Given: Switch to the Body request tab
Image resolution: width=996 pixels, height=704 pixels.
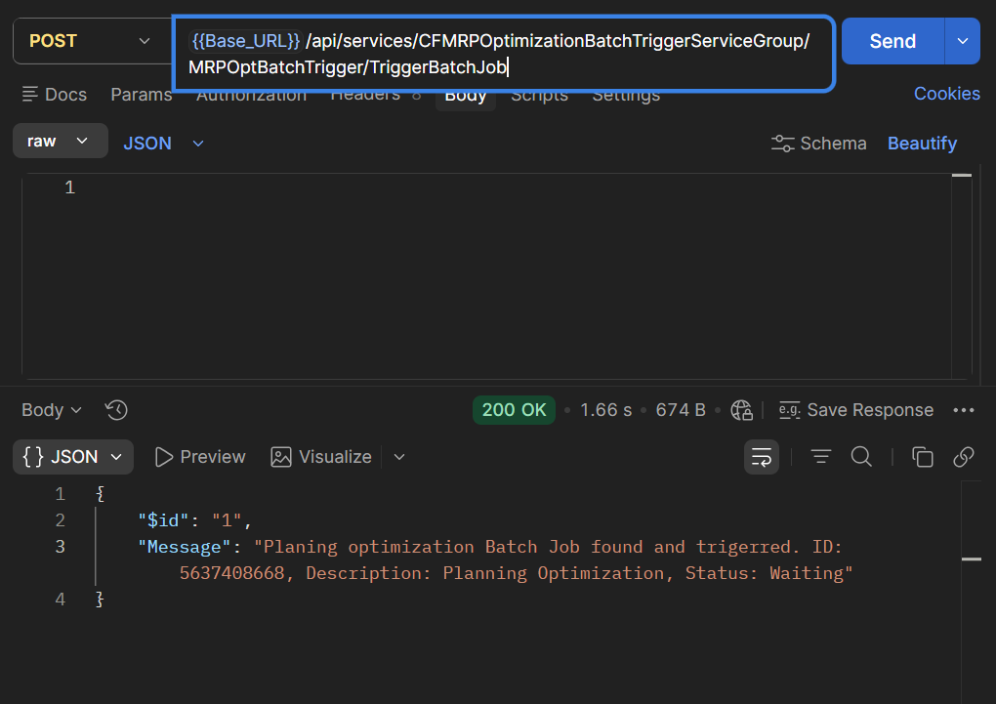Looking at the screenshot, I should pyautogui.click(x=466, y=96).
